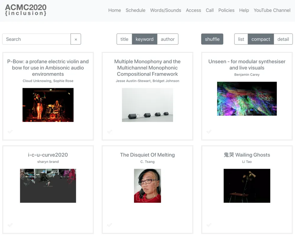Viewport: 295px width, 236px height.
Task: Open the Schedule page
Action: (x=135, y=10)
